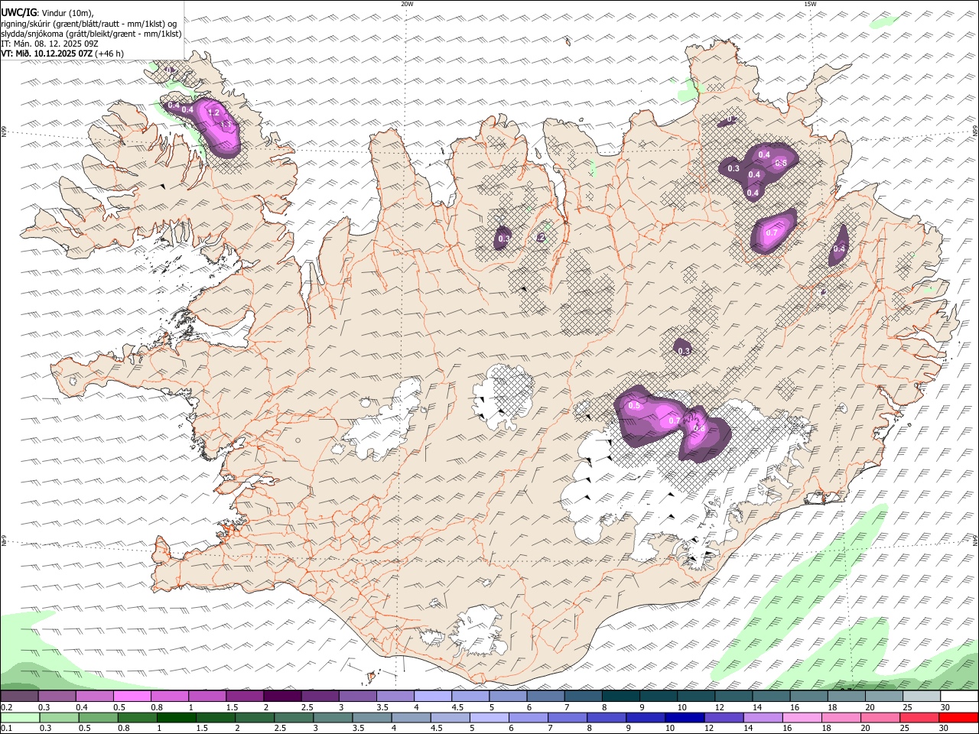Click the 30 label at the end of the lower legend row
Viewport: 979px width, 734px height.
coord(945,728)
